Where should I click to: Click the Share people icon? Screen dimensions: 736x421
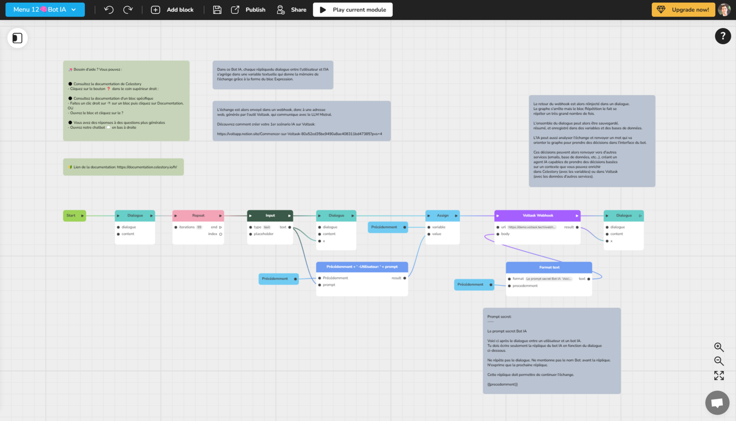click(281, 10)
